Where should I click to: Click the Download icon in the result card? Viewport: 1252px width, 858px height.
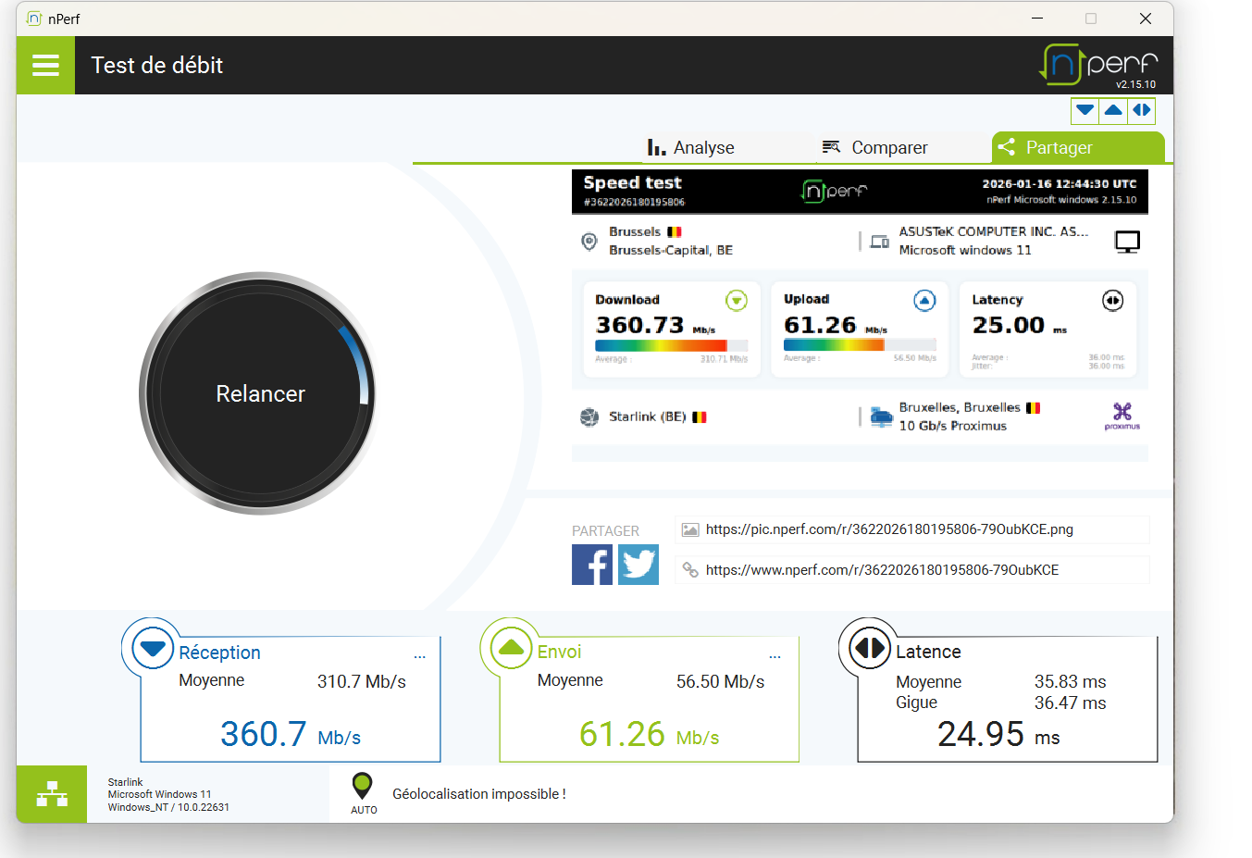pos(737,300)
